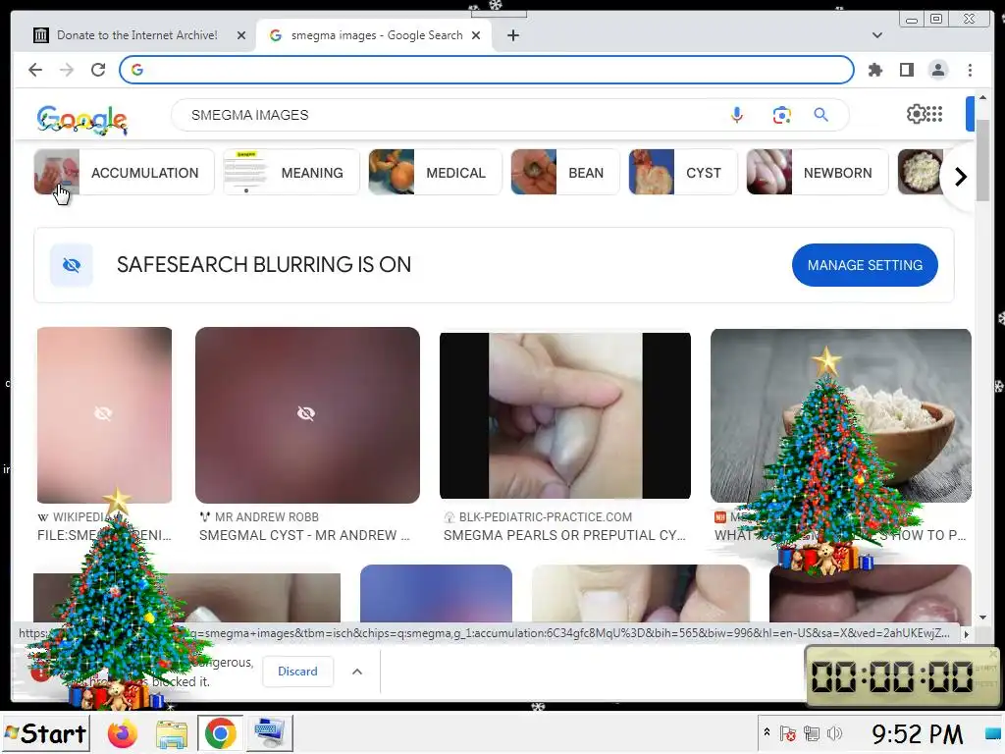This screenshot has height=754, width=1005.
Task: Expand the tab search dropdown arrow
Action: pyautogui.click(x=876, y=35)
